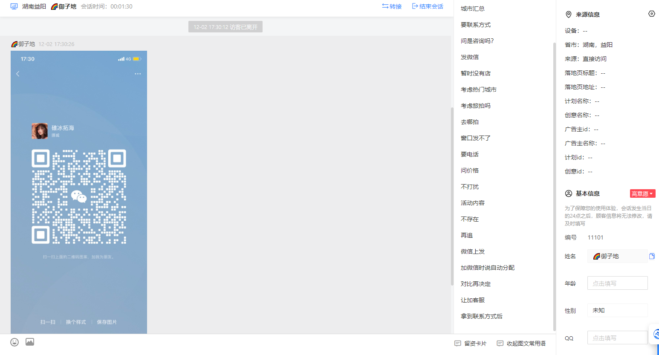This screenshot has height=355, width=659.
Task: Select quick phrase 让加客服
Action: [x=472, y=300]
